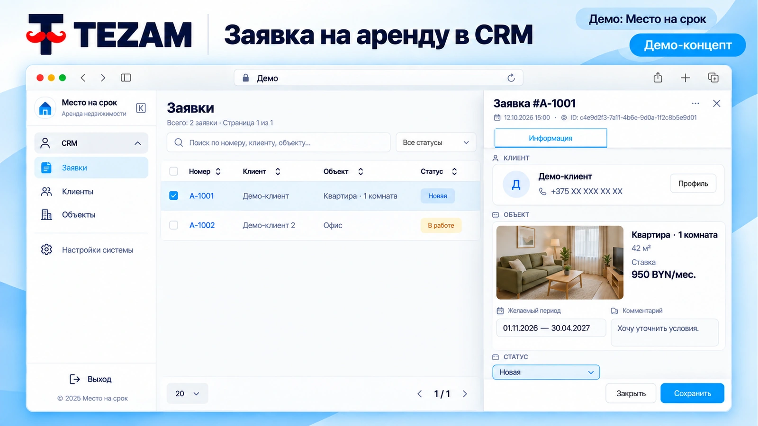Open Заявки in the sidebar
The width and height of the screenshot is (758, 426).
tap(91, 168)
